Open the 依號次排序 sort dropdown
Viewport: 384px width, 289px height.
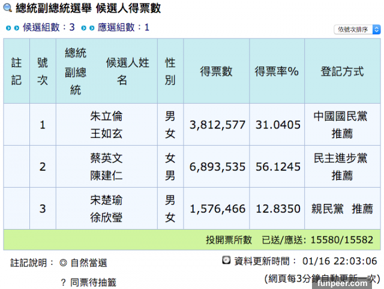point(356,29)
